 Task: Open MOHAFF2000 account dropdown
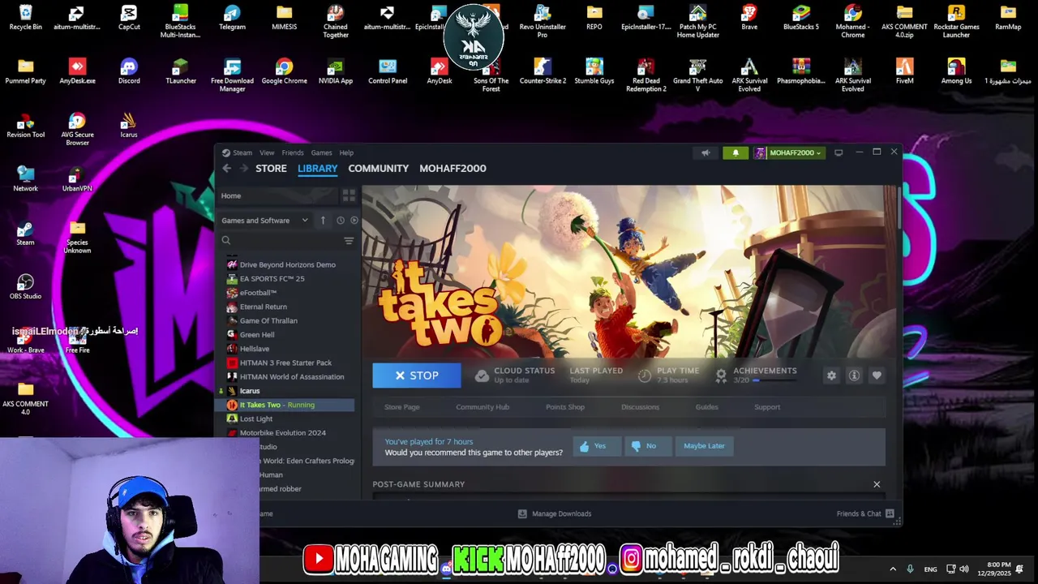[789, 152]
